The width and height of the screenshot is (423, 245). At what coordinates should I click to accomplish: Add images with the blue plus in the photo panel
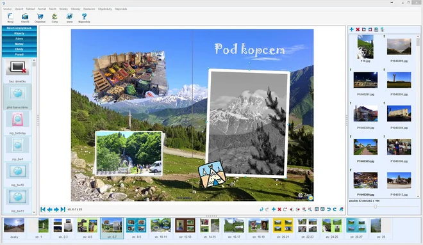[351, 29]
